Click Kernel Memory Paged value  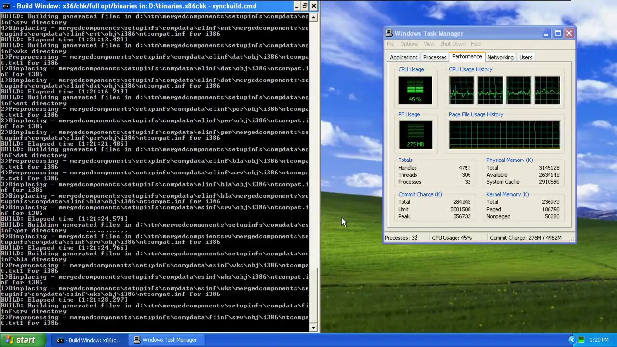[551, 210]
